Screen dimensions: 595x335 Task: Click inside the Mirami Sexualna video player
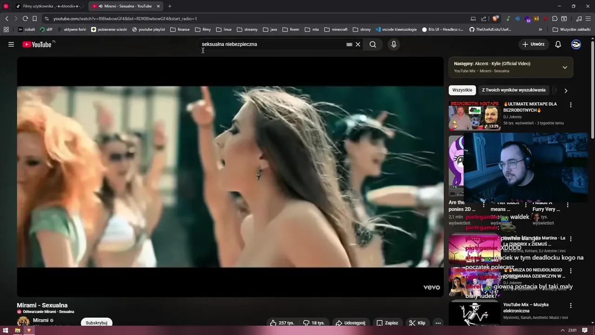coord(230,177)
